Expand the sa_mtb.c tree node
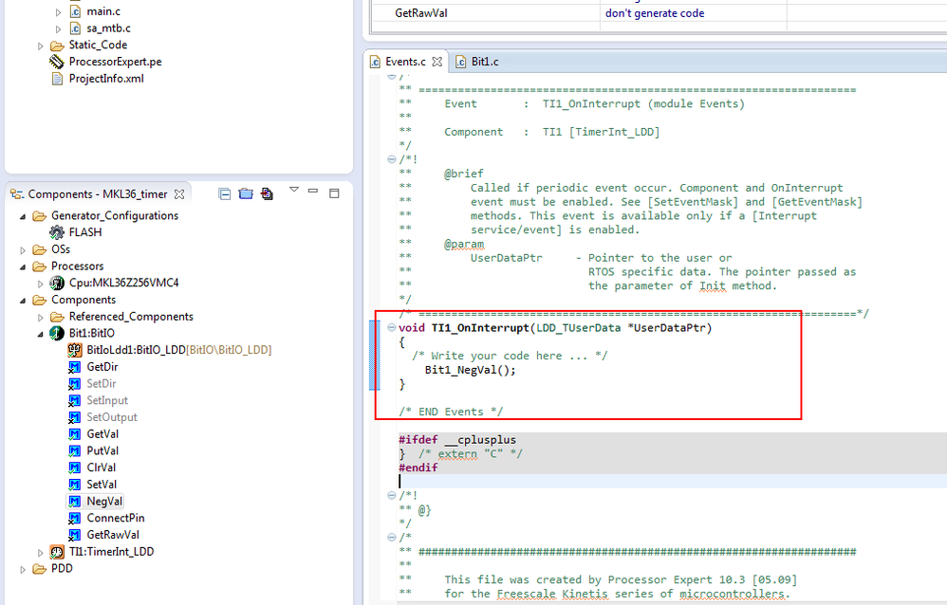The width and height of the screenshot is (947, 605). coord(58,29)
